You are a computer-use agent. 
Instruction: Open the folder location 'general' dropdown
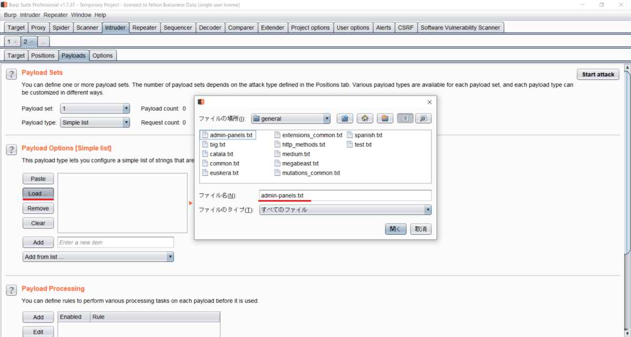(x=291, y=119)
